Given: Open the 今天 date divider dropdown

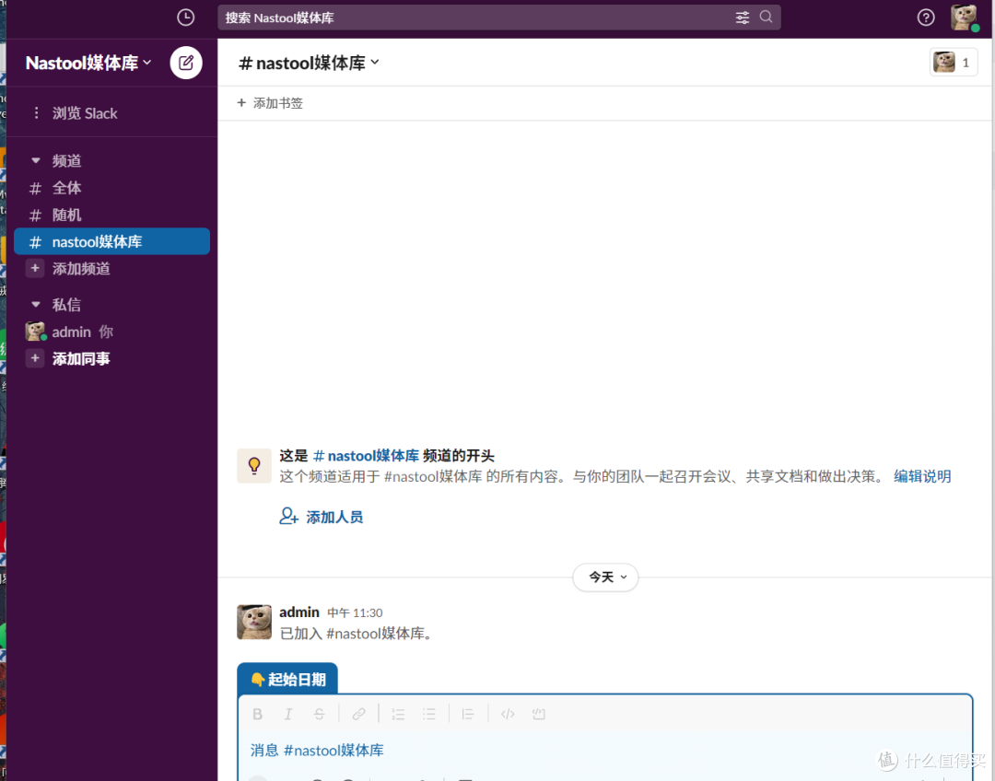Looking at the screenshot, I should pyautogui.click(x=605, y=577).
